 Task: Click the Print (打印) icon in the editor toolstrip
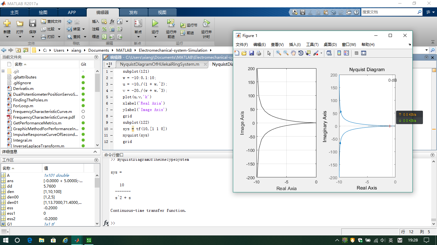coord(44,37)
